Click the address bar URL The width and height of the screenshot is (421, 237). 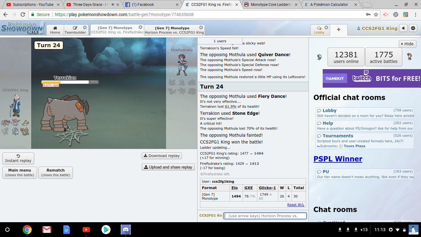point(124,15)
